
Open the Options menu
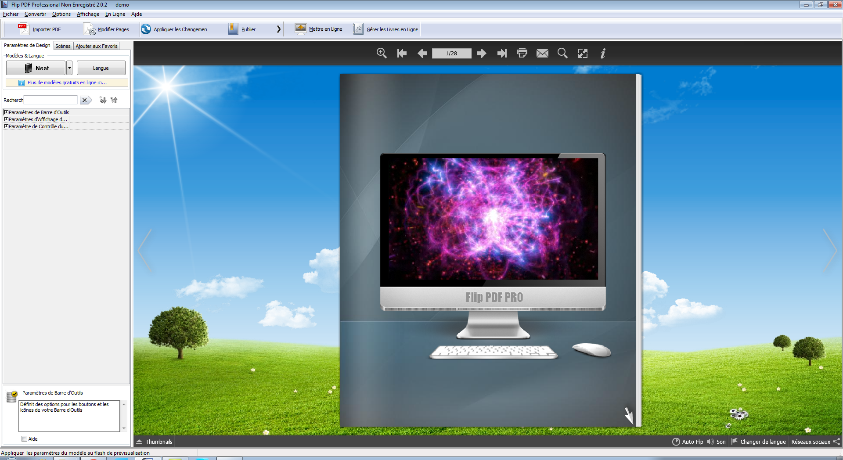coord(61,14)
